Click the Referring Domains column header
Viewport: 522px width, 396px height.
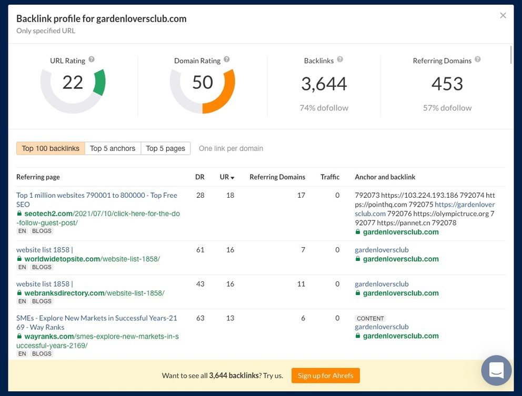click(277, 177)
